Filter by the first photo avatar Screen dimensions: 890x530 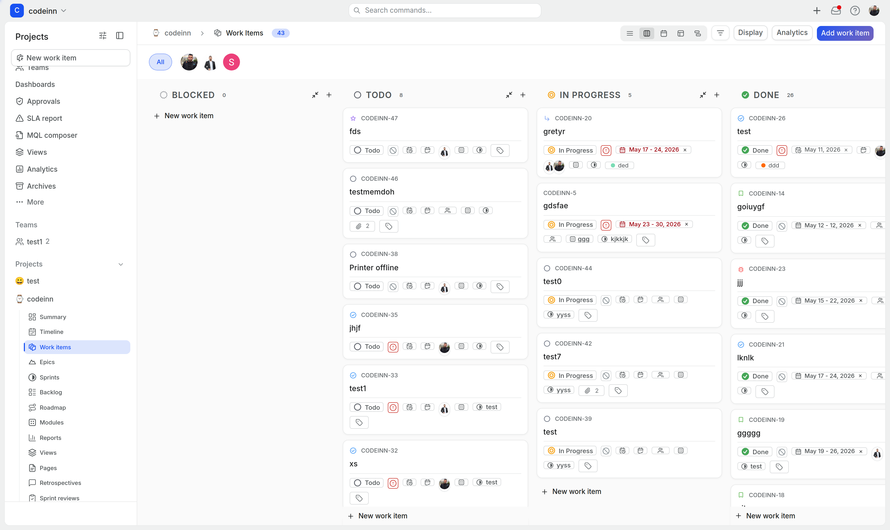189,62
